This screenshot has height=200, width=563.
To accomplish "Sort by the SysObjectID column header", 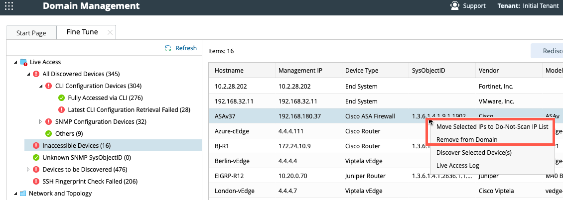I will click(442, 71).
